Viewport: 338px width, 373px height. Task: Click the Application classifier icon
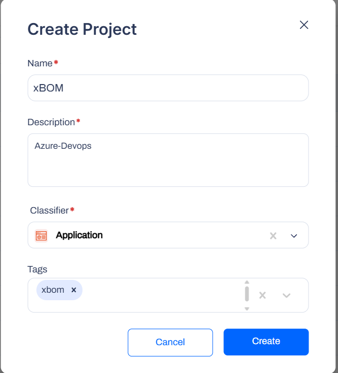pyautogui.click(x=41, y=236)
